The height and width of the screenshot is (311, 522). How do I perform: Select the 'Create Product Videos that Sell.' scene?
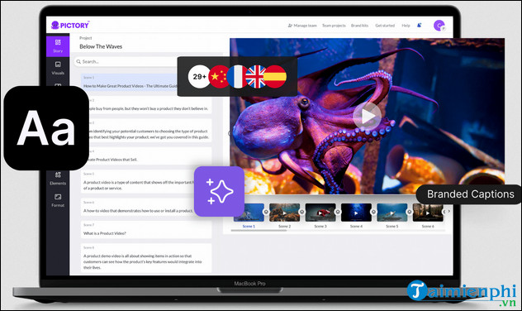coord(146,156)
